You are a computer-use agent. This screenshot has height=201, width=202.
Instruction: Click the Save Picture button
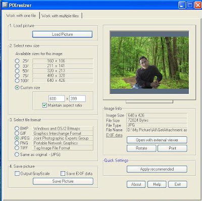pyautogui.click(x=63, y=181)
